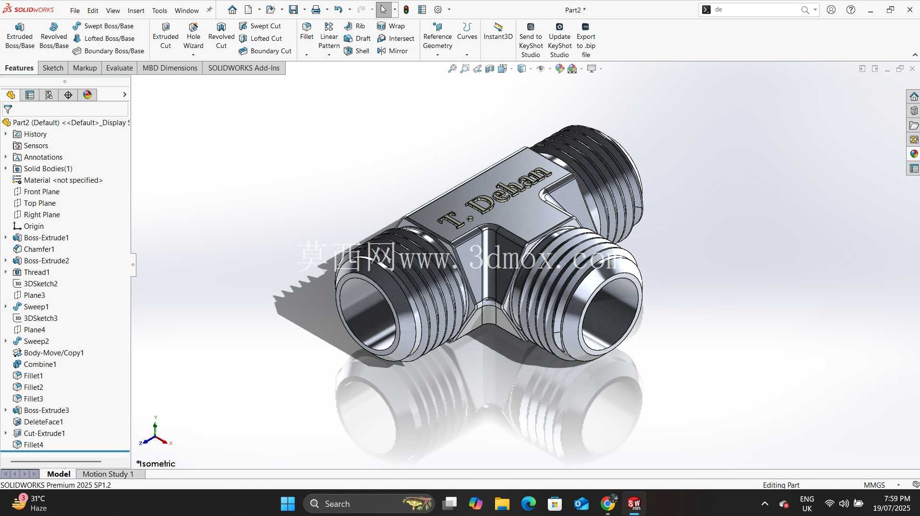Expand the Cut-Extrude1 feature

pos(5,434)
